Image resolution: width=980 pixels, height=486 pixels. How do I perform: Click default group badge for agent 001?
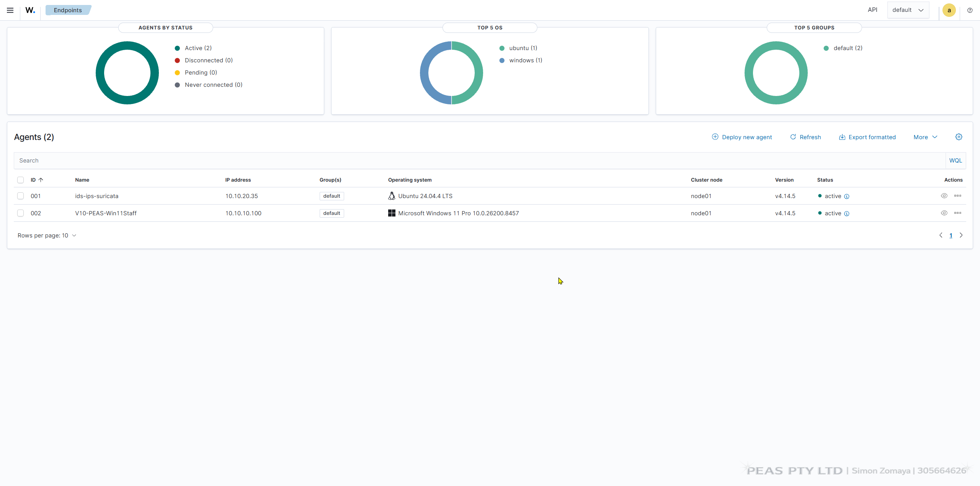[332, 196]
